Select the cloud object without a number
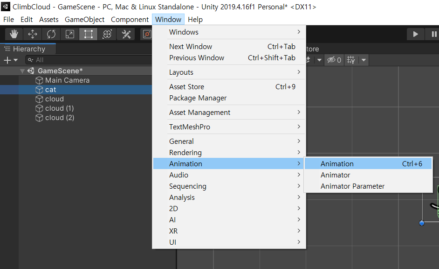Viewport: 439px width, 269px height. [55, 99]
